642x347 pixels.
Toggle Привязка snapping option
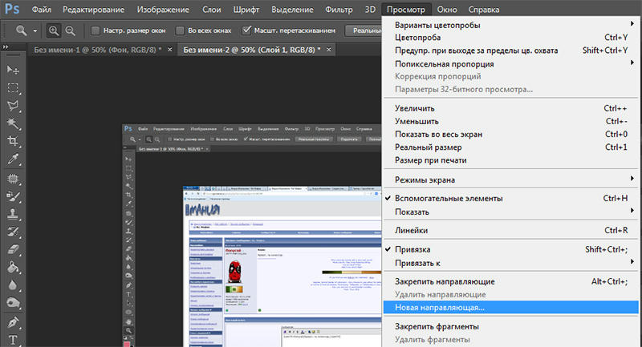[x=511, y=249]
